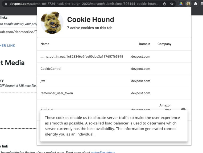Click .devpost.com domain of remember_user_token row
Screen dimensions: 203x153
(140, 93)
